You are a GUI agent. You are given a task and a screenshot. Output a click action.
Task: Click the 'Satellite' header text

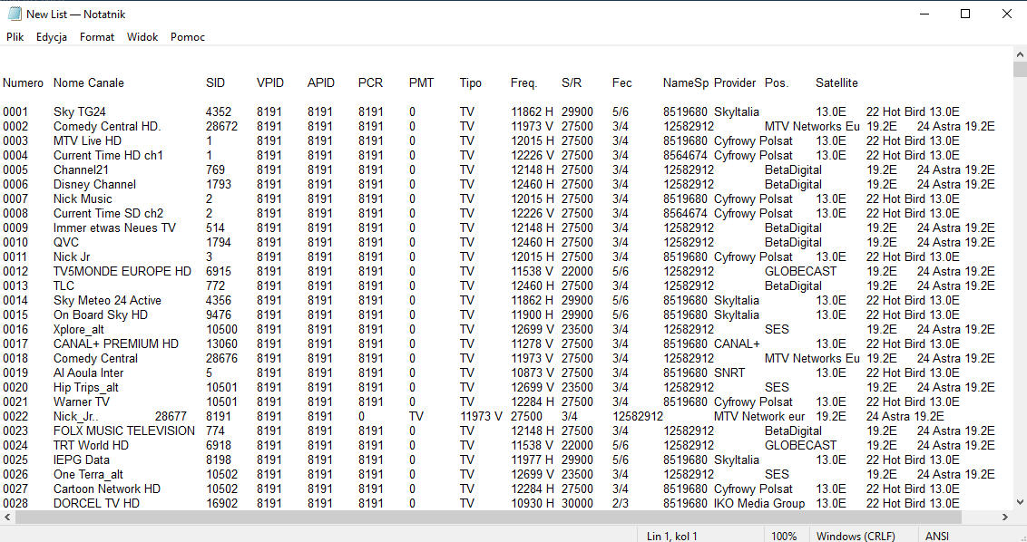click(836, 83)
